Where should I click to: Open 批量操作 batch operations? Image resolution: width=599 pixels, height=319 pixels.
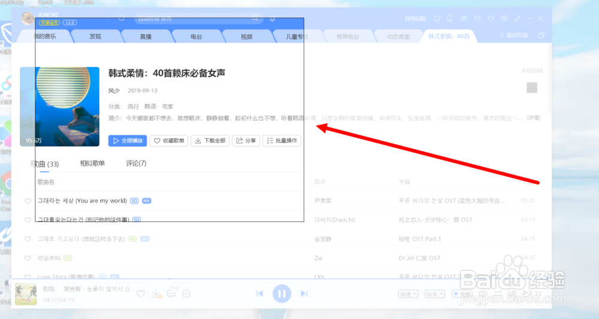click(282, 141)
